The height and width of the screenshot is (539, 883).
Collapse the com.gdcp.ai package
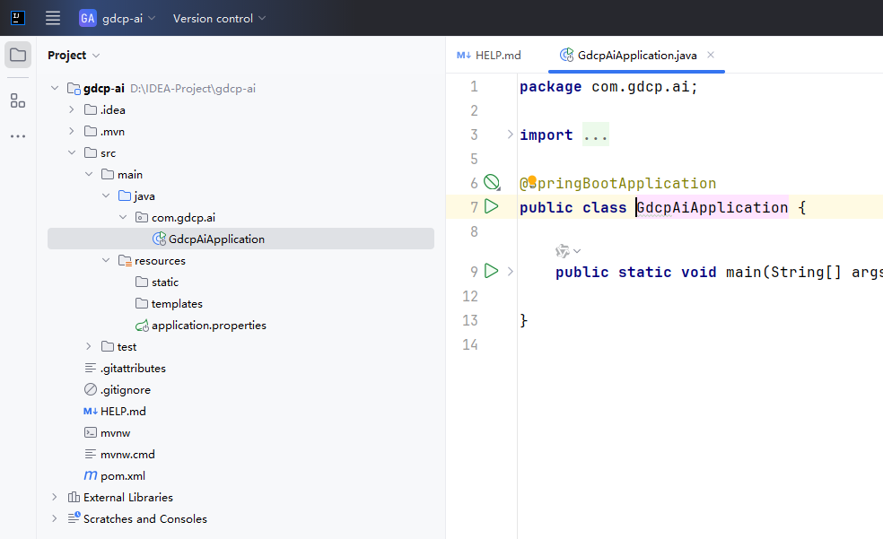point(123,217)
